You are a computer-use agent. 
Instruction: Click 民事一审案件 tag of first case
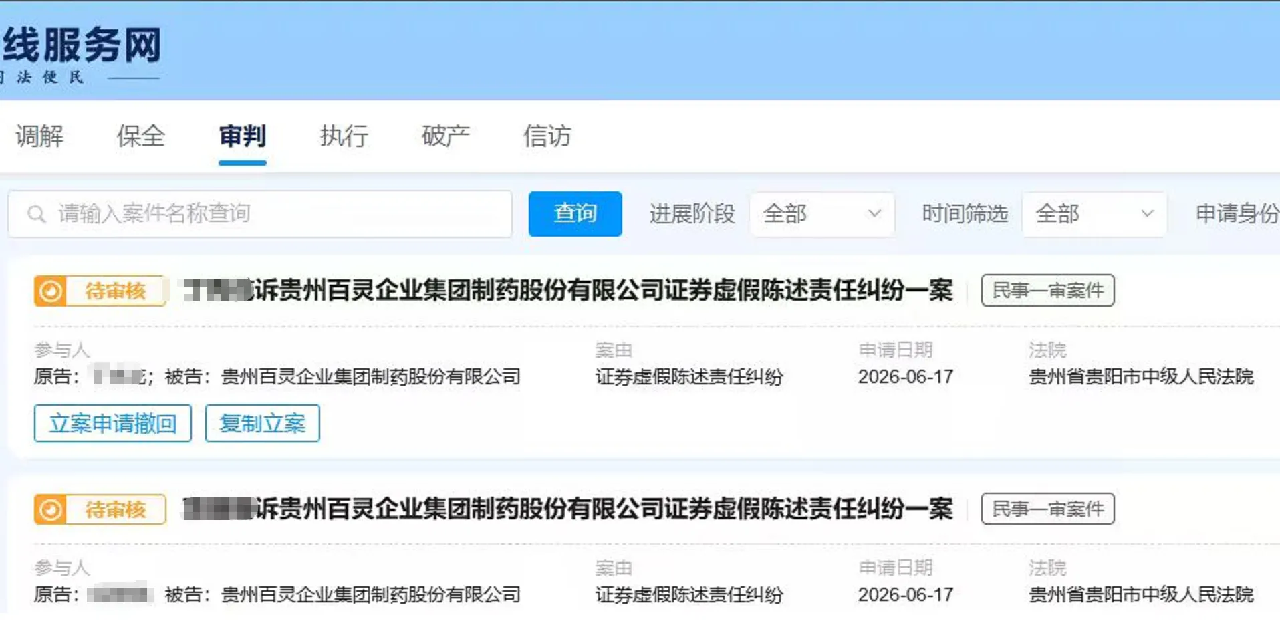tap(1047, 291)
